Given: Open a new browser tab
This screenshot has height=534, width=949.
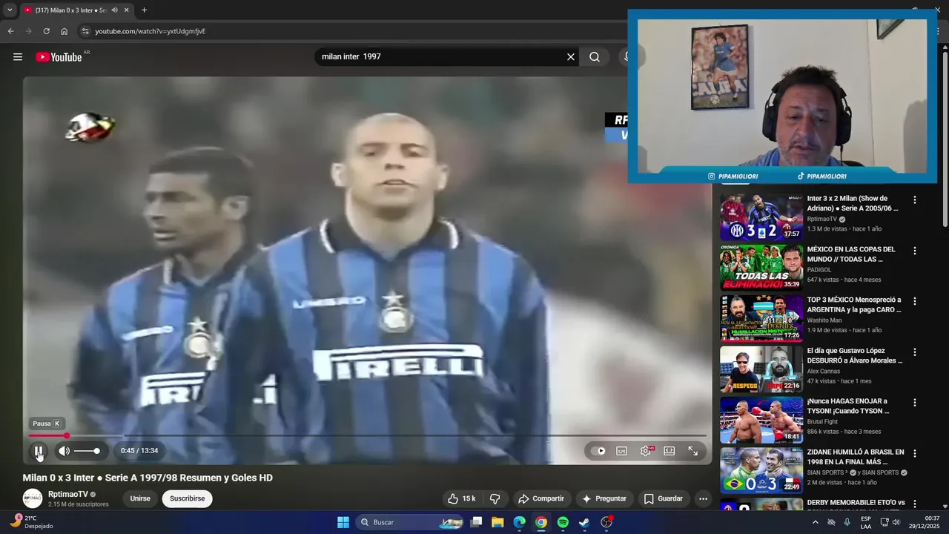Looking at the screenshot, I should [x=144, y=10].
